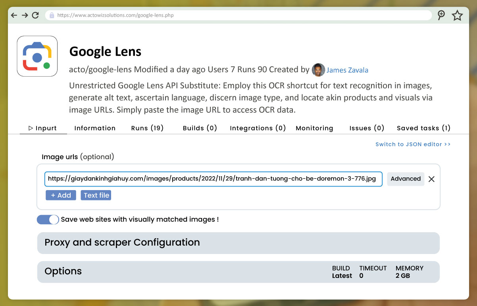Viewport: 477px width, 306px height.
Task: Toggle Save web sites with matched images
Action: [x=48, y=219]
